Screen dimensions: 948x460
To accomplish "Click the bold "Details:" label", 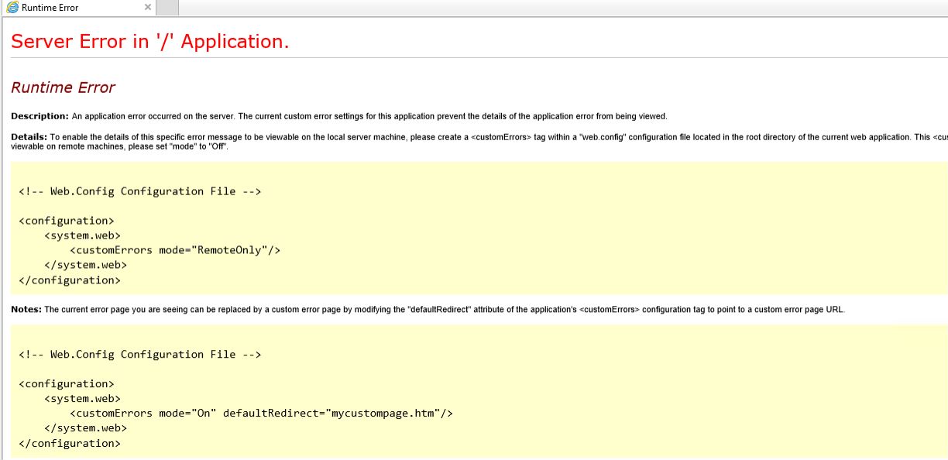I will 29,137.
